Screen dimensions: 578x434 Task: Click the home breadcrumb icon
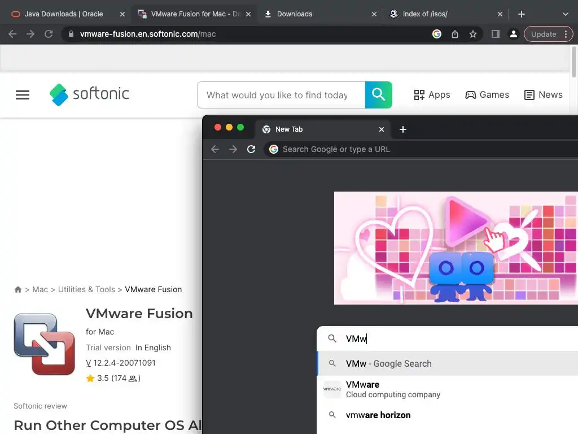(17, 289)
